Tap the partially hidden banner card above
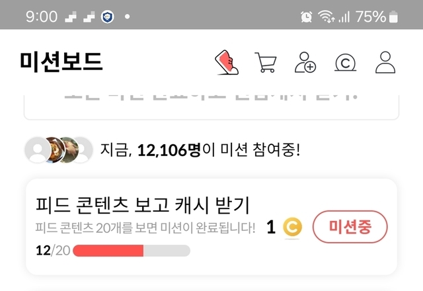The height and width of the screenshot is (291, 423). 211,107
